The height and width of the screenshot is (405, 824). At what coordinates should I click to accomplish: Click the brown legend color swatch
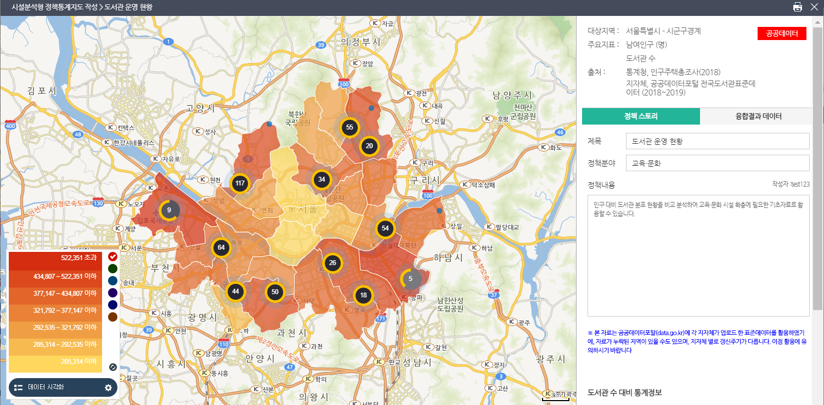click(112, 317)
